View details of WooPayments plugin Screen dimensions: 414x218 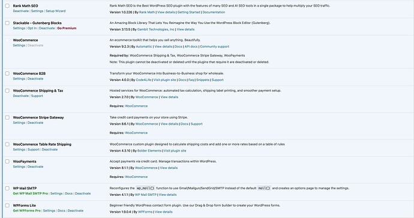pos(169,168)
